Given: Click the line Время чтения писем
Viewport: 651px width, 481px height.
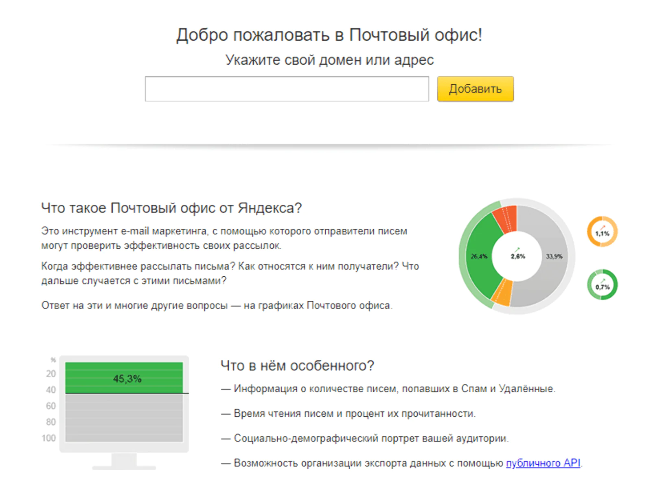Looking at the screenshot, I should (348, 413).
